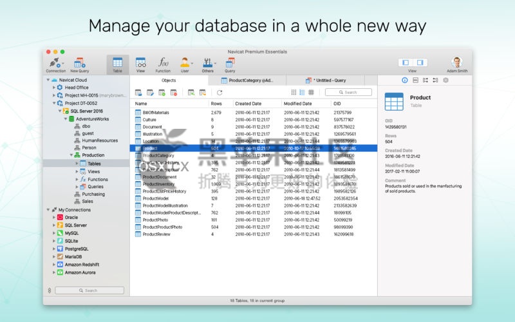Screen dimensions: 515x322
Task: Switch to icon grid view
Action: (x=294, y=92)
